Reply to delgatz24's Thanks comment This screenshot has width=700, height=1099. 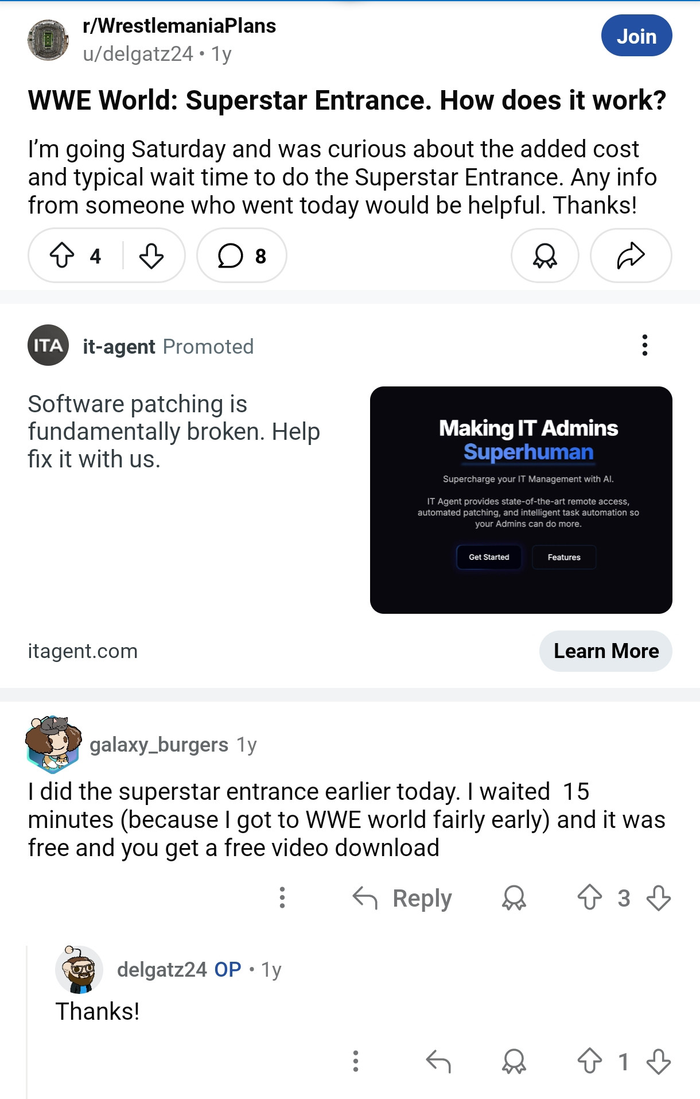pos(438,1062)
